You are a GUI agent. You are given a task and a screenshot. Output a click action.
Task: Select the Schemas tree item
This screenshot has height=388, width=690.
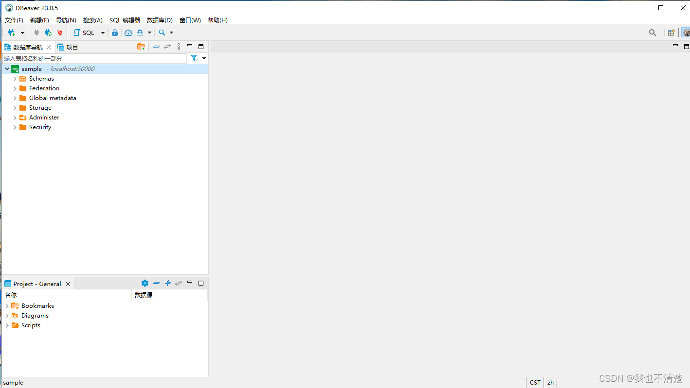(x=41, y=79)
